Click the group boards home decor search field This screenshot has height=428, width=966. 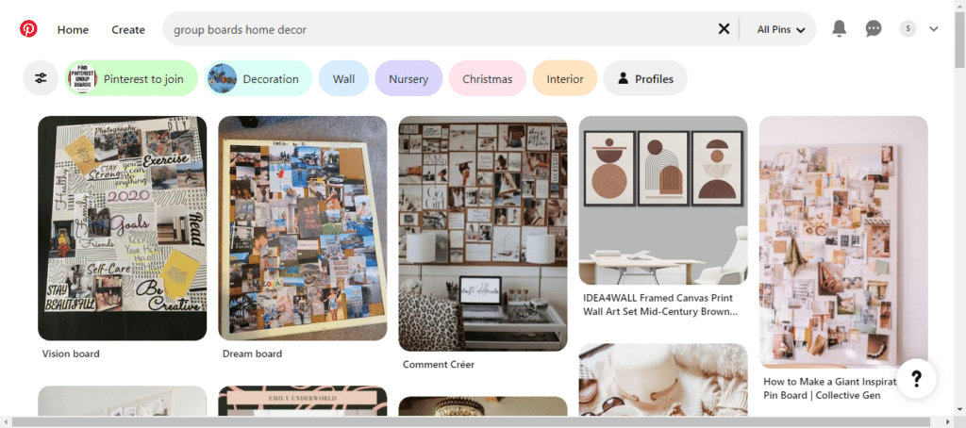pyautogui.click(x=441, y=29)
